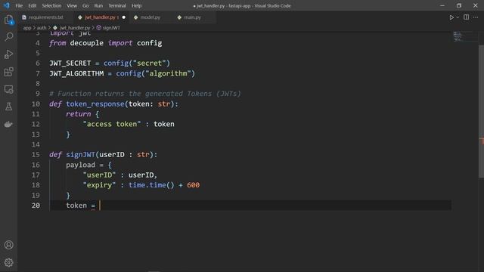The height and width of the screenshot is (272, 484).
Task: Close the unsaved jwt_handler.py tab dot
Action: [x=124, y=17]
